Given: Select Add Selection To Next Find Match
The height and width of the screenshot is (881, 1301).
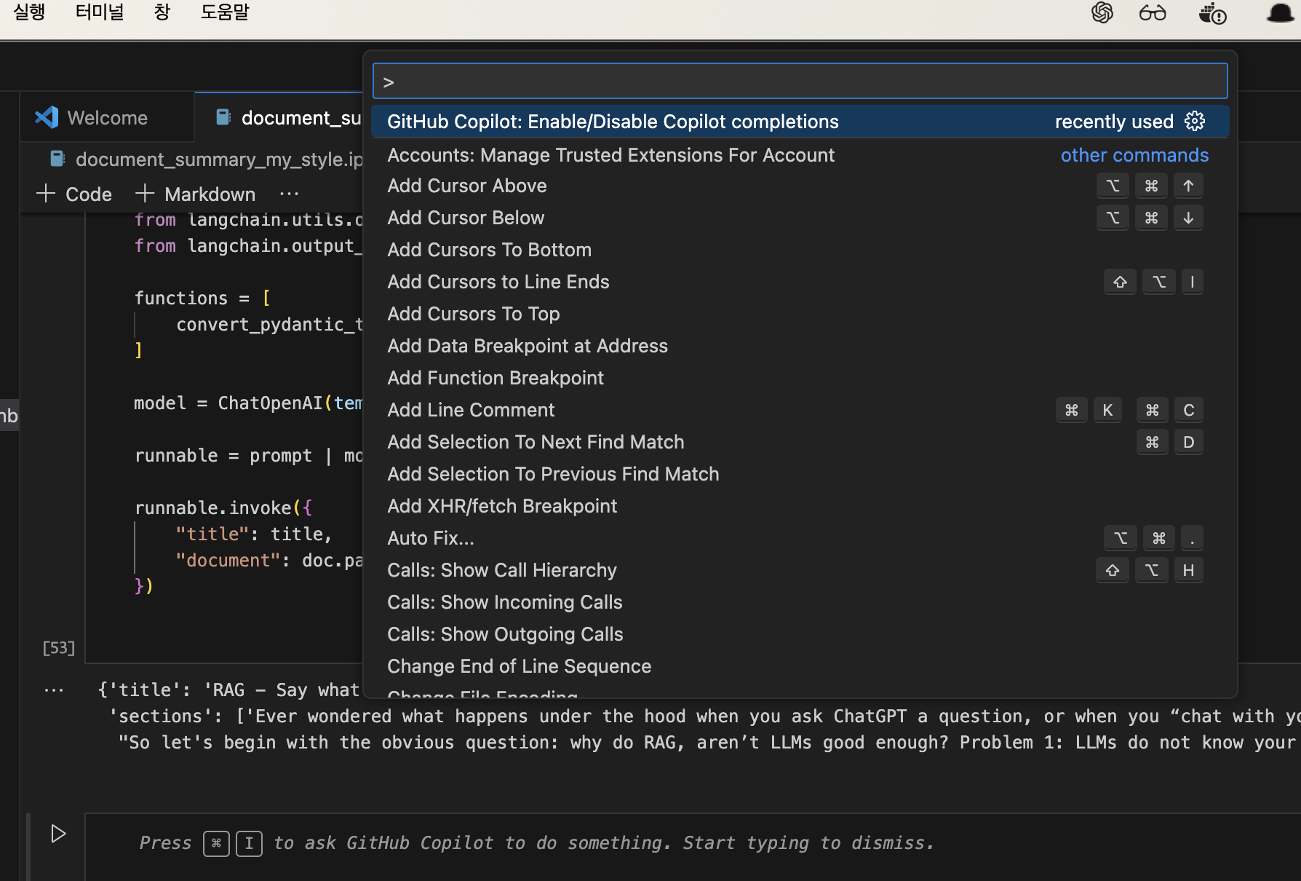Looking at the screenshot, I should pos(800,442).
